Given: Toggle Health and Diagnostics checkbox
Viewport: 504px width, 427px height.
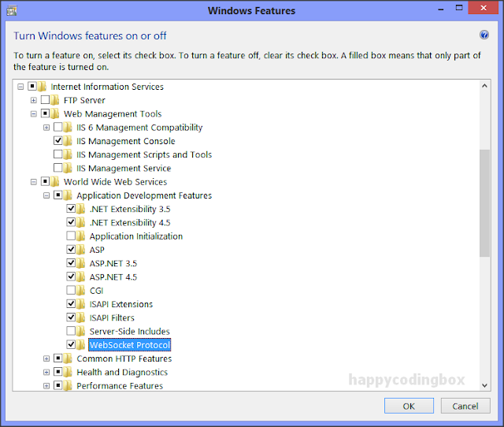Looking at the screenshot, I should [x=57, y=372].
